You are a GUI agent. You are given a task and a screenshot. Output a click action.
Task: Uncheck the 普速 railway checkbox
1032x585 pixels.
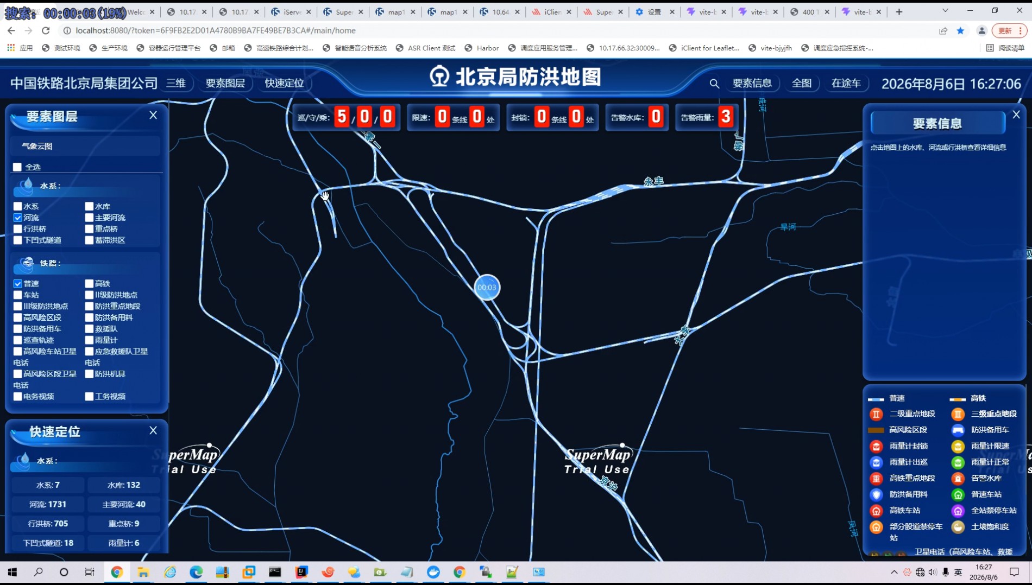[17, 284]
